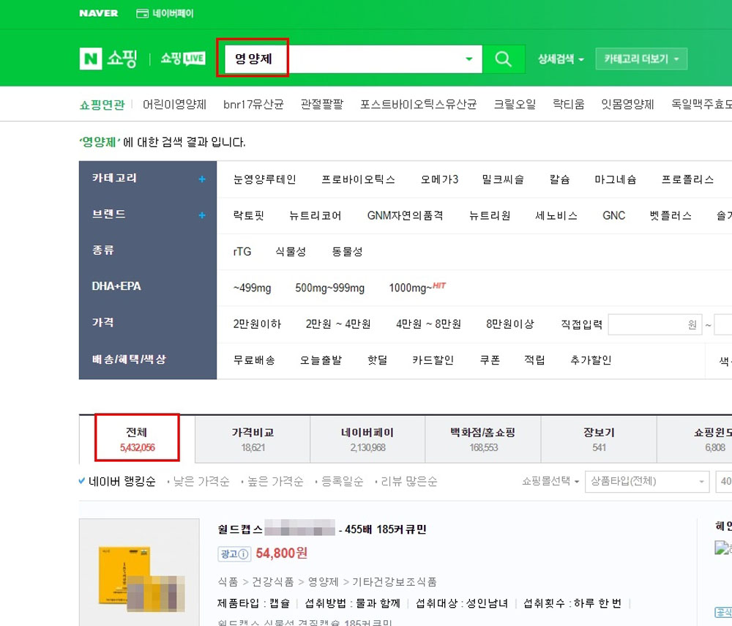The height and width of the screenshot is (626, 732).
Task: Filter by 무료배송
Action: tap(254, 360)
